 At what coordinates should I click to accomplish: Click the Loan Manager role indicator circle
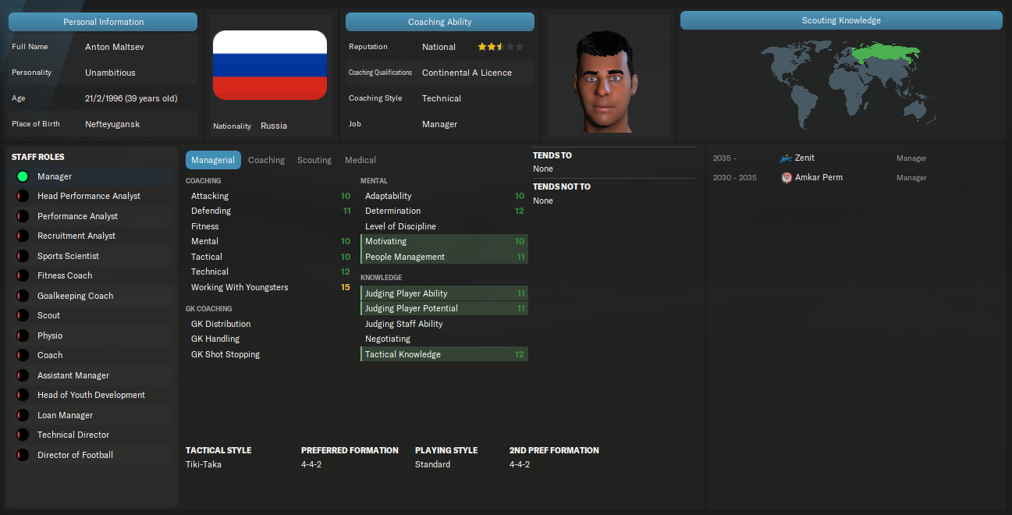23,415
